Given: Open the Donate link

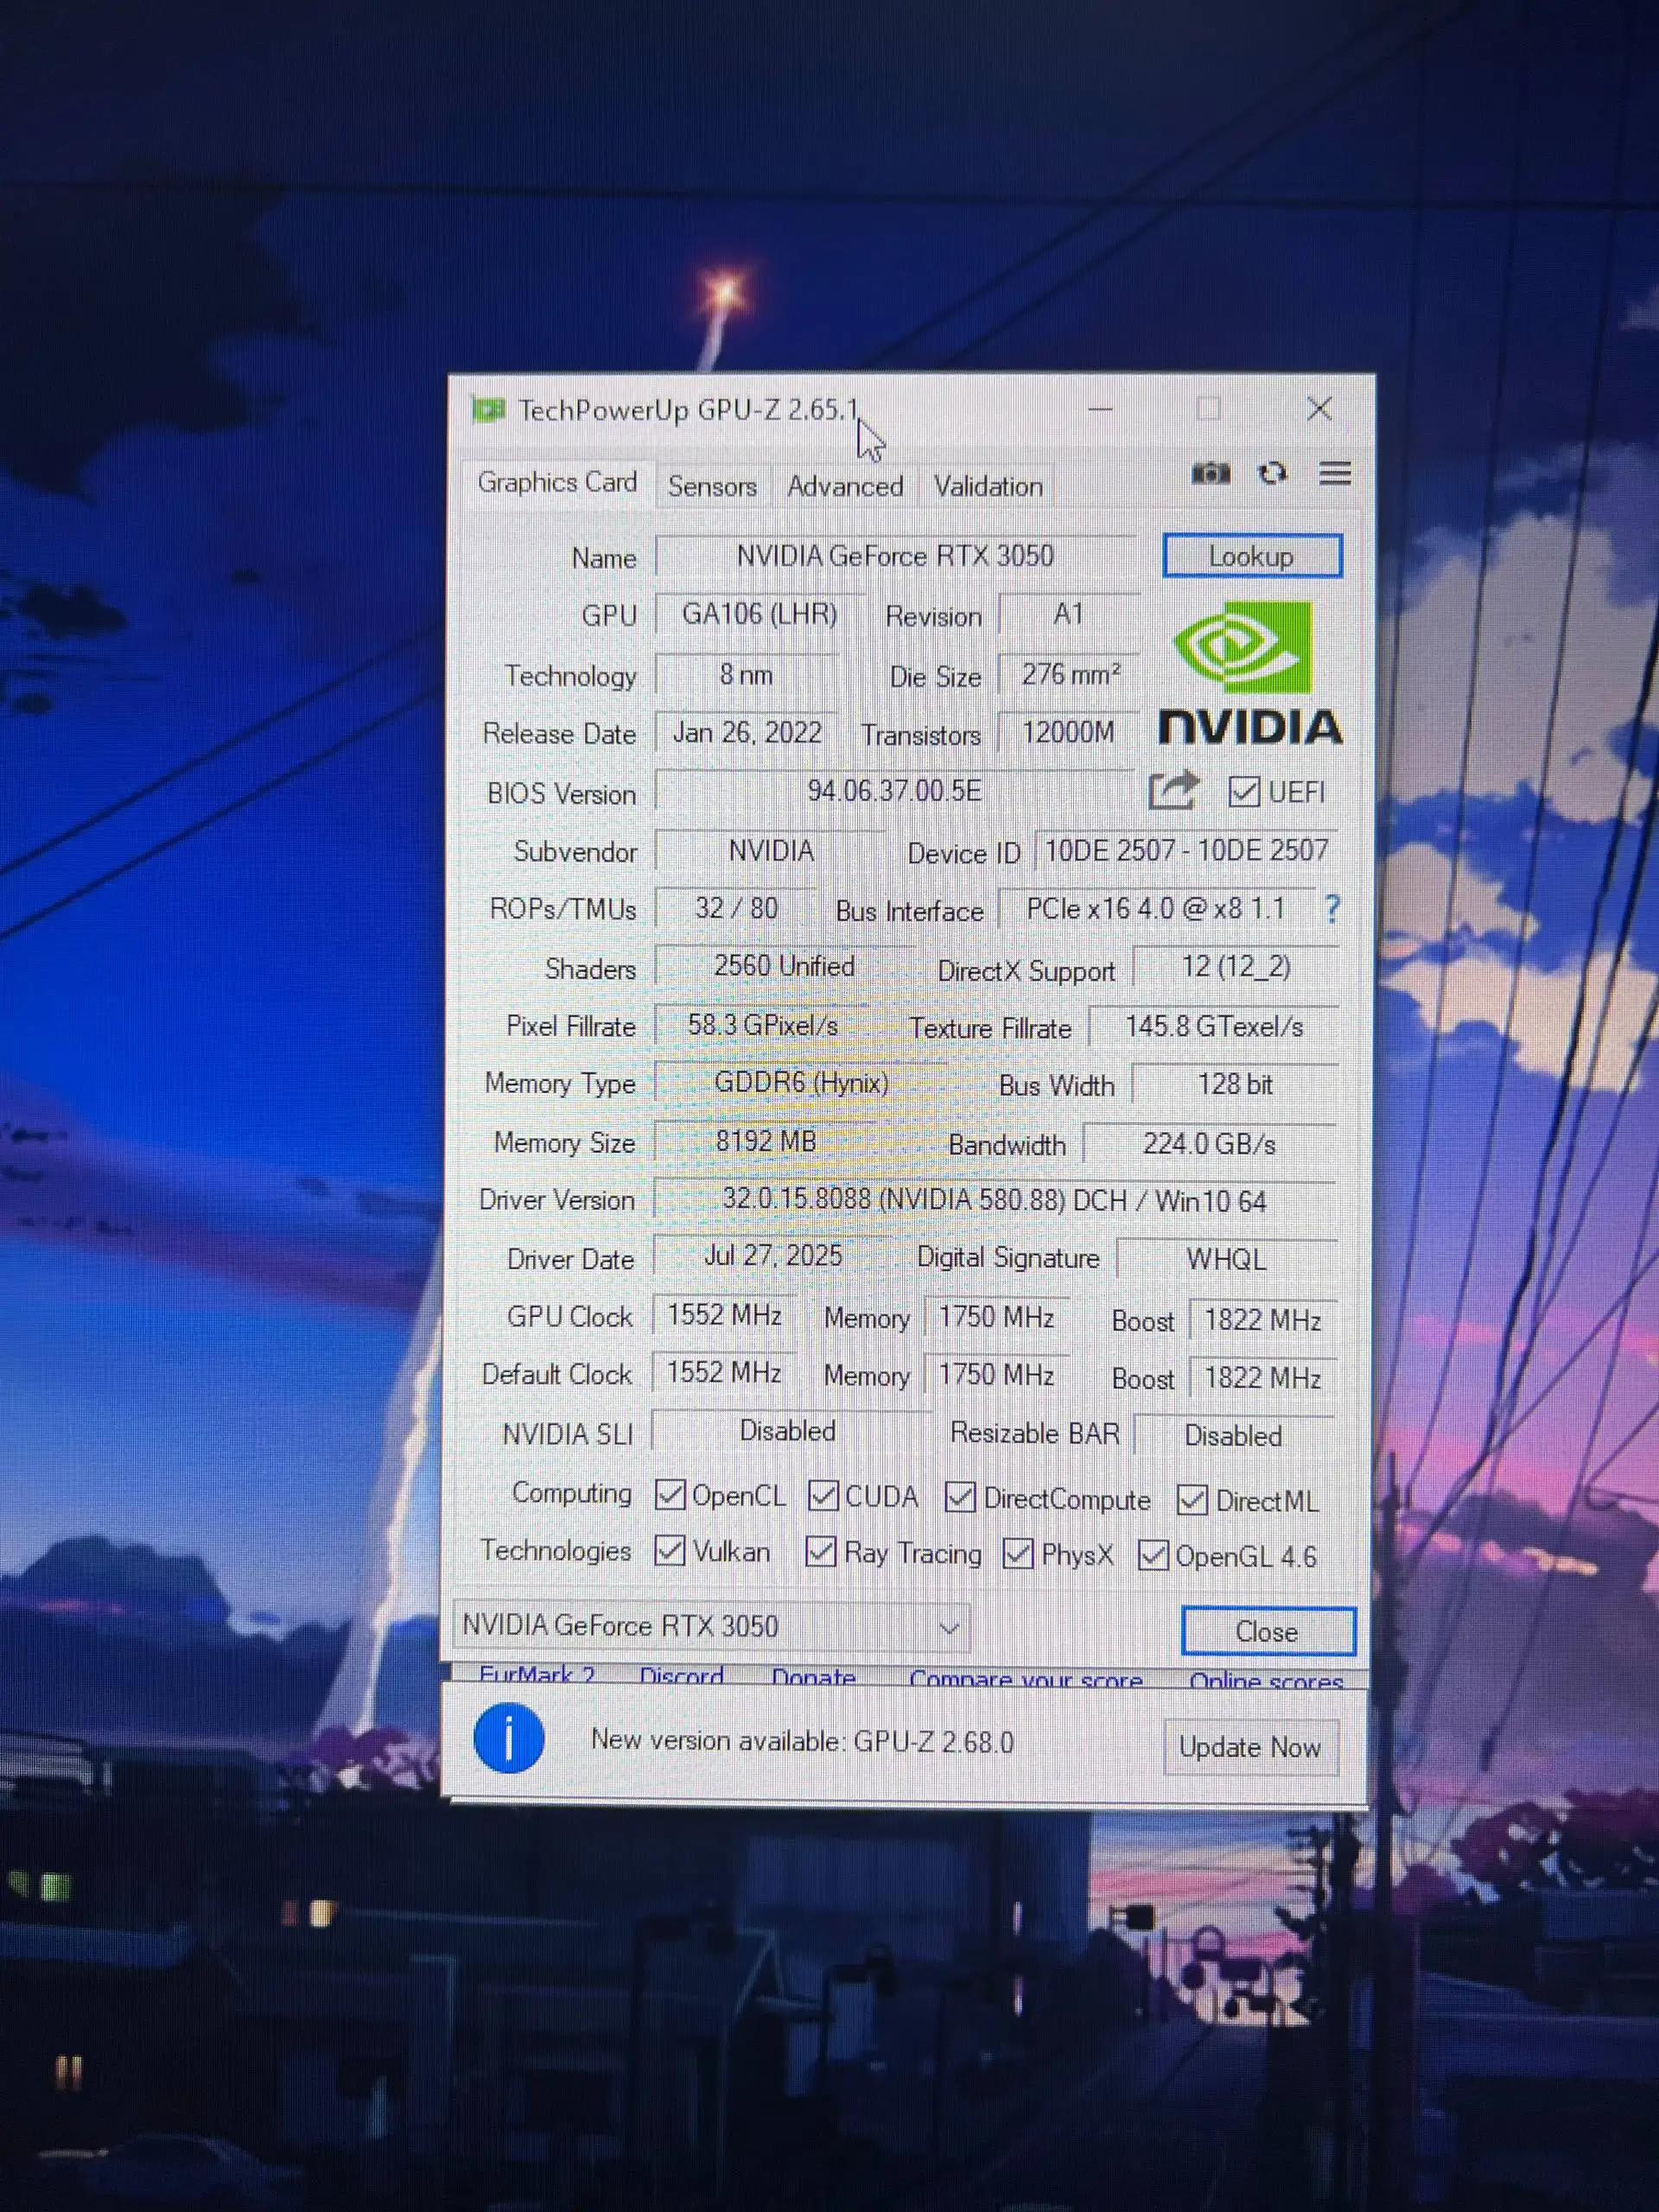Looking at the screenshot, I should (x=813, y=1677).
